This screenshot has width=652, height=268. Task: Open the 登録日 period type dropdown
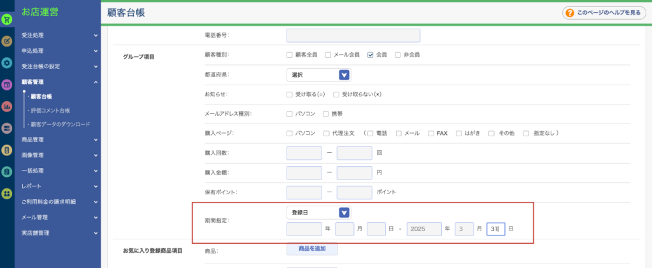(x=318, y=213)
